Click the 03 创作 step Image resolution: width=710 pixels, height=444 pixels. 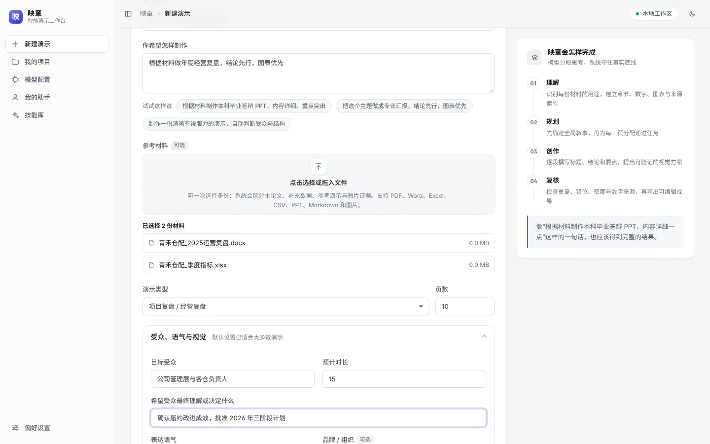click(605, 156)
